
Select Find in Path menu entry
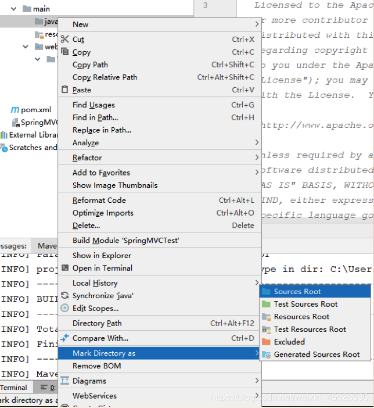click(x=160, y=117)
